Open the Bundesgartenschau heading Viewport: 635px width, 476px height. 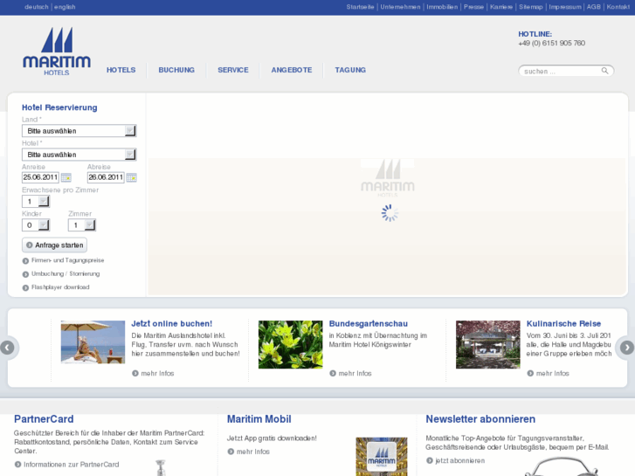(x=369, y=324)
